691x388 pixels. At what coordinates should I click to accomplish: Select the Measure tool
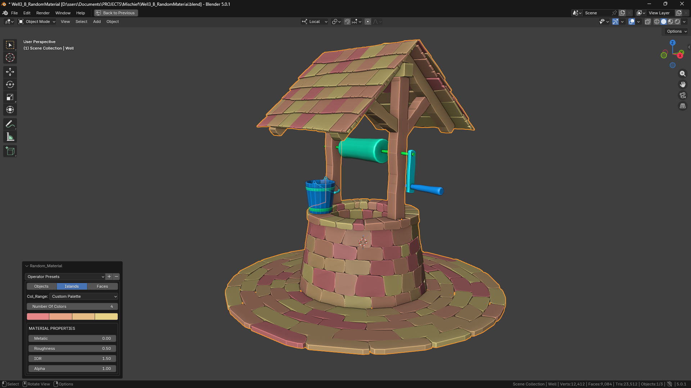click(x=10, y=137)
